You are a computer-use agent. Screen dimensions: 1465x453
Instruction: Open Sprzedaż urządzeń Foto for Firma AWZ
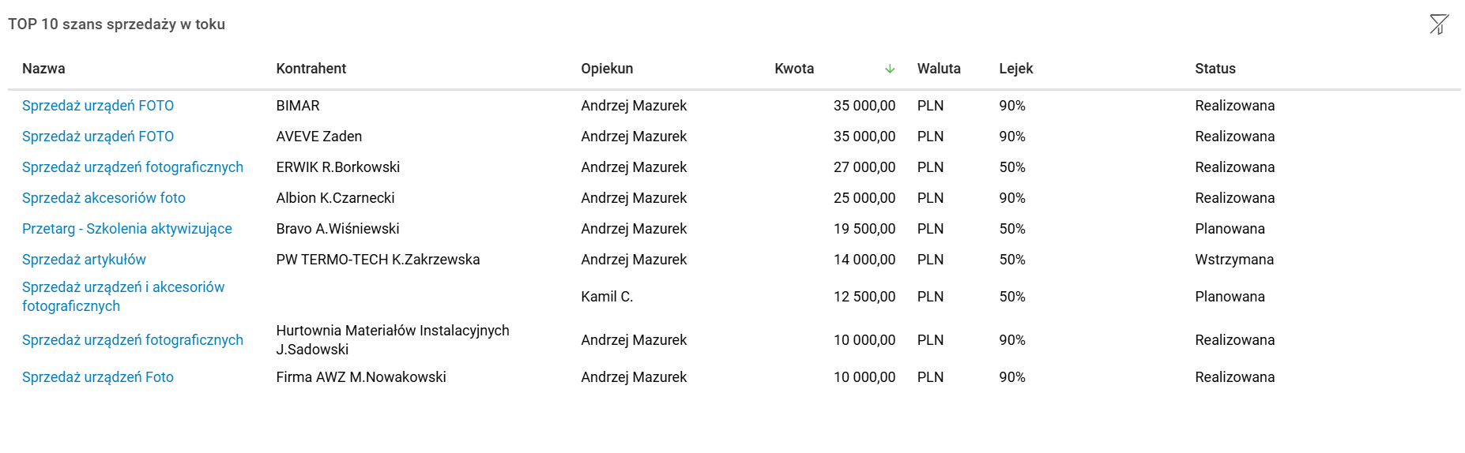(98, 377)
